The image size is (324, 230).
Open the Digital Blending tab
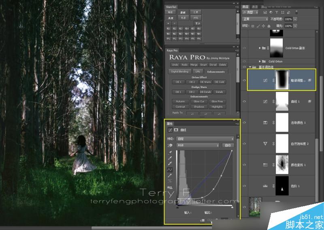[180, 72]
